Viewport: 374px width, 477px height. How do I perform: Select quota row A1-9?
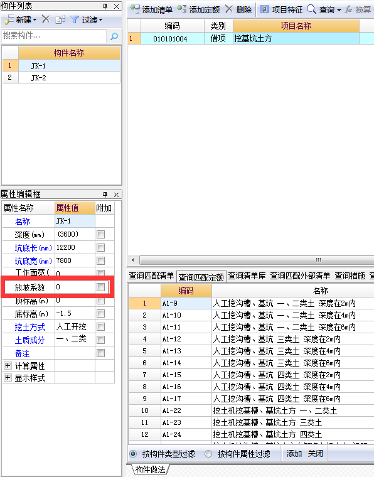pyautogui.click(x=251, y=303)
